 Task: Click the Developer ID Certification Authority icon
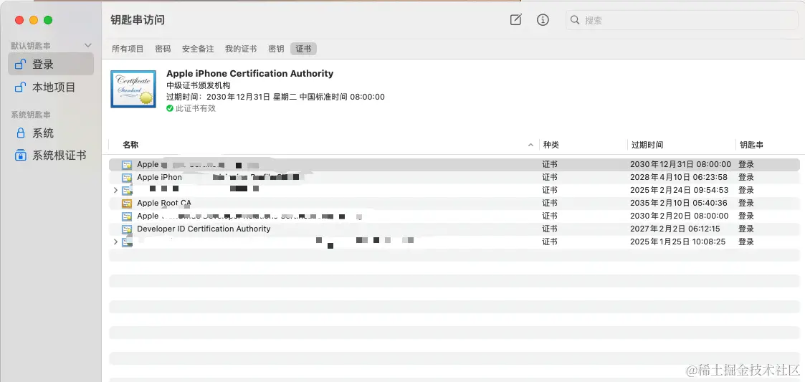pos(127,229)
